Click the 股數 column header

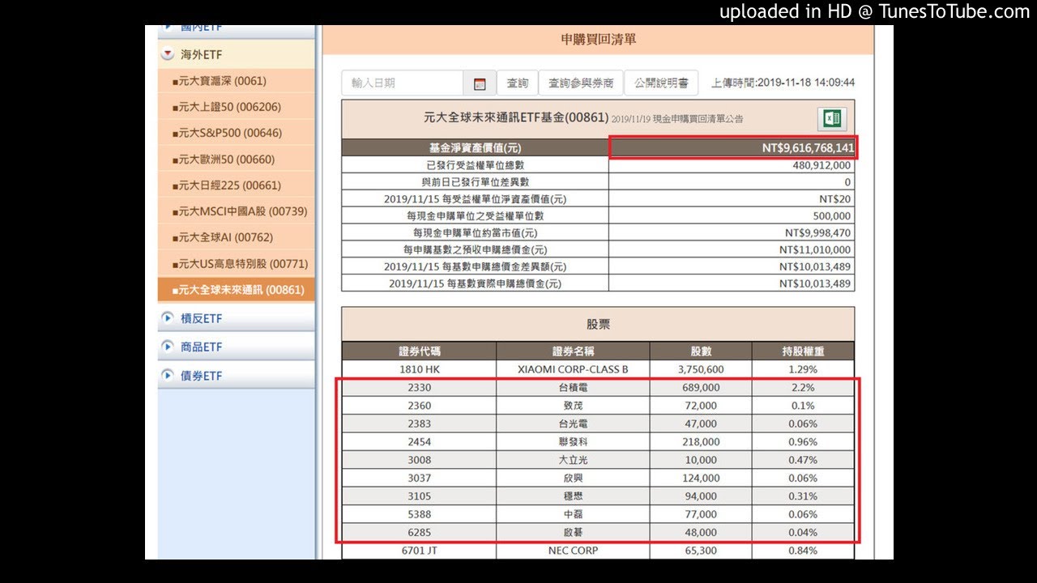point(701,351)
